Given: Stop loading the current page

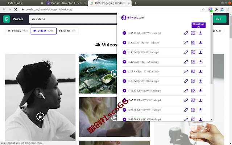Looking at the screenshot, I should [16, 9].
